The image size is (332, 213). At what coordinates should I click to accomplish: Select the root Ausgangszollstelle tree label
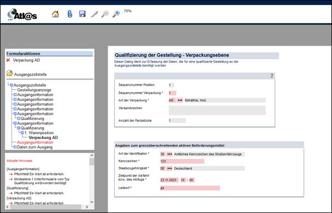(x=30, y=85)
